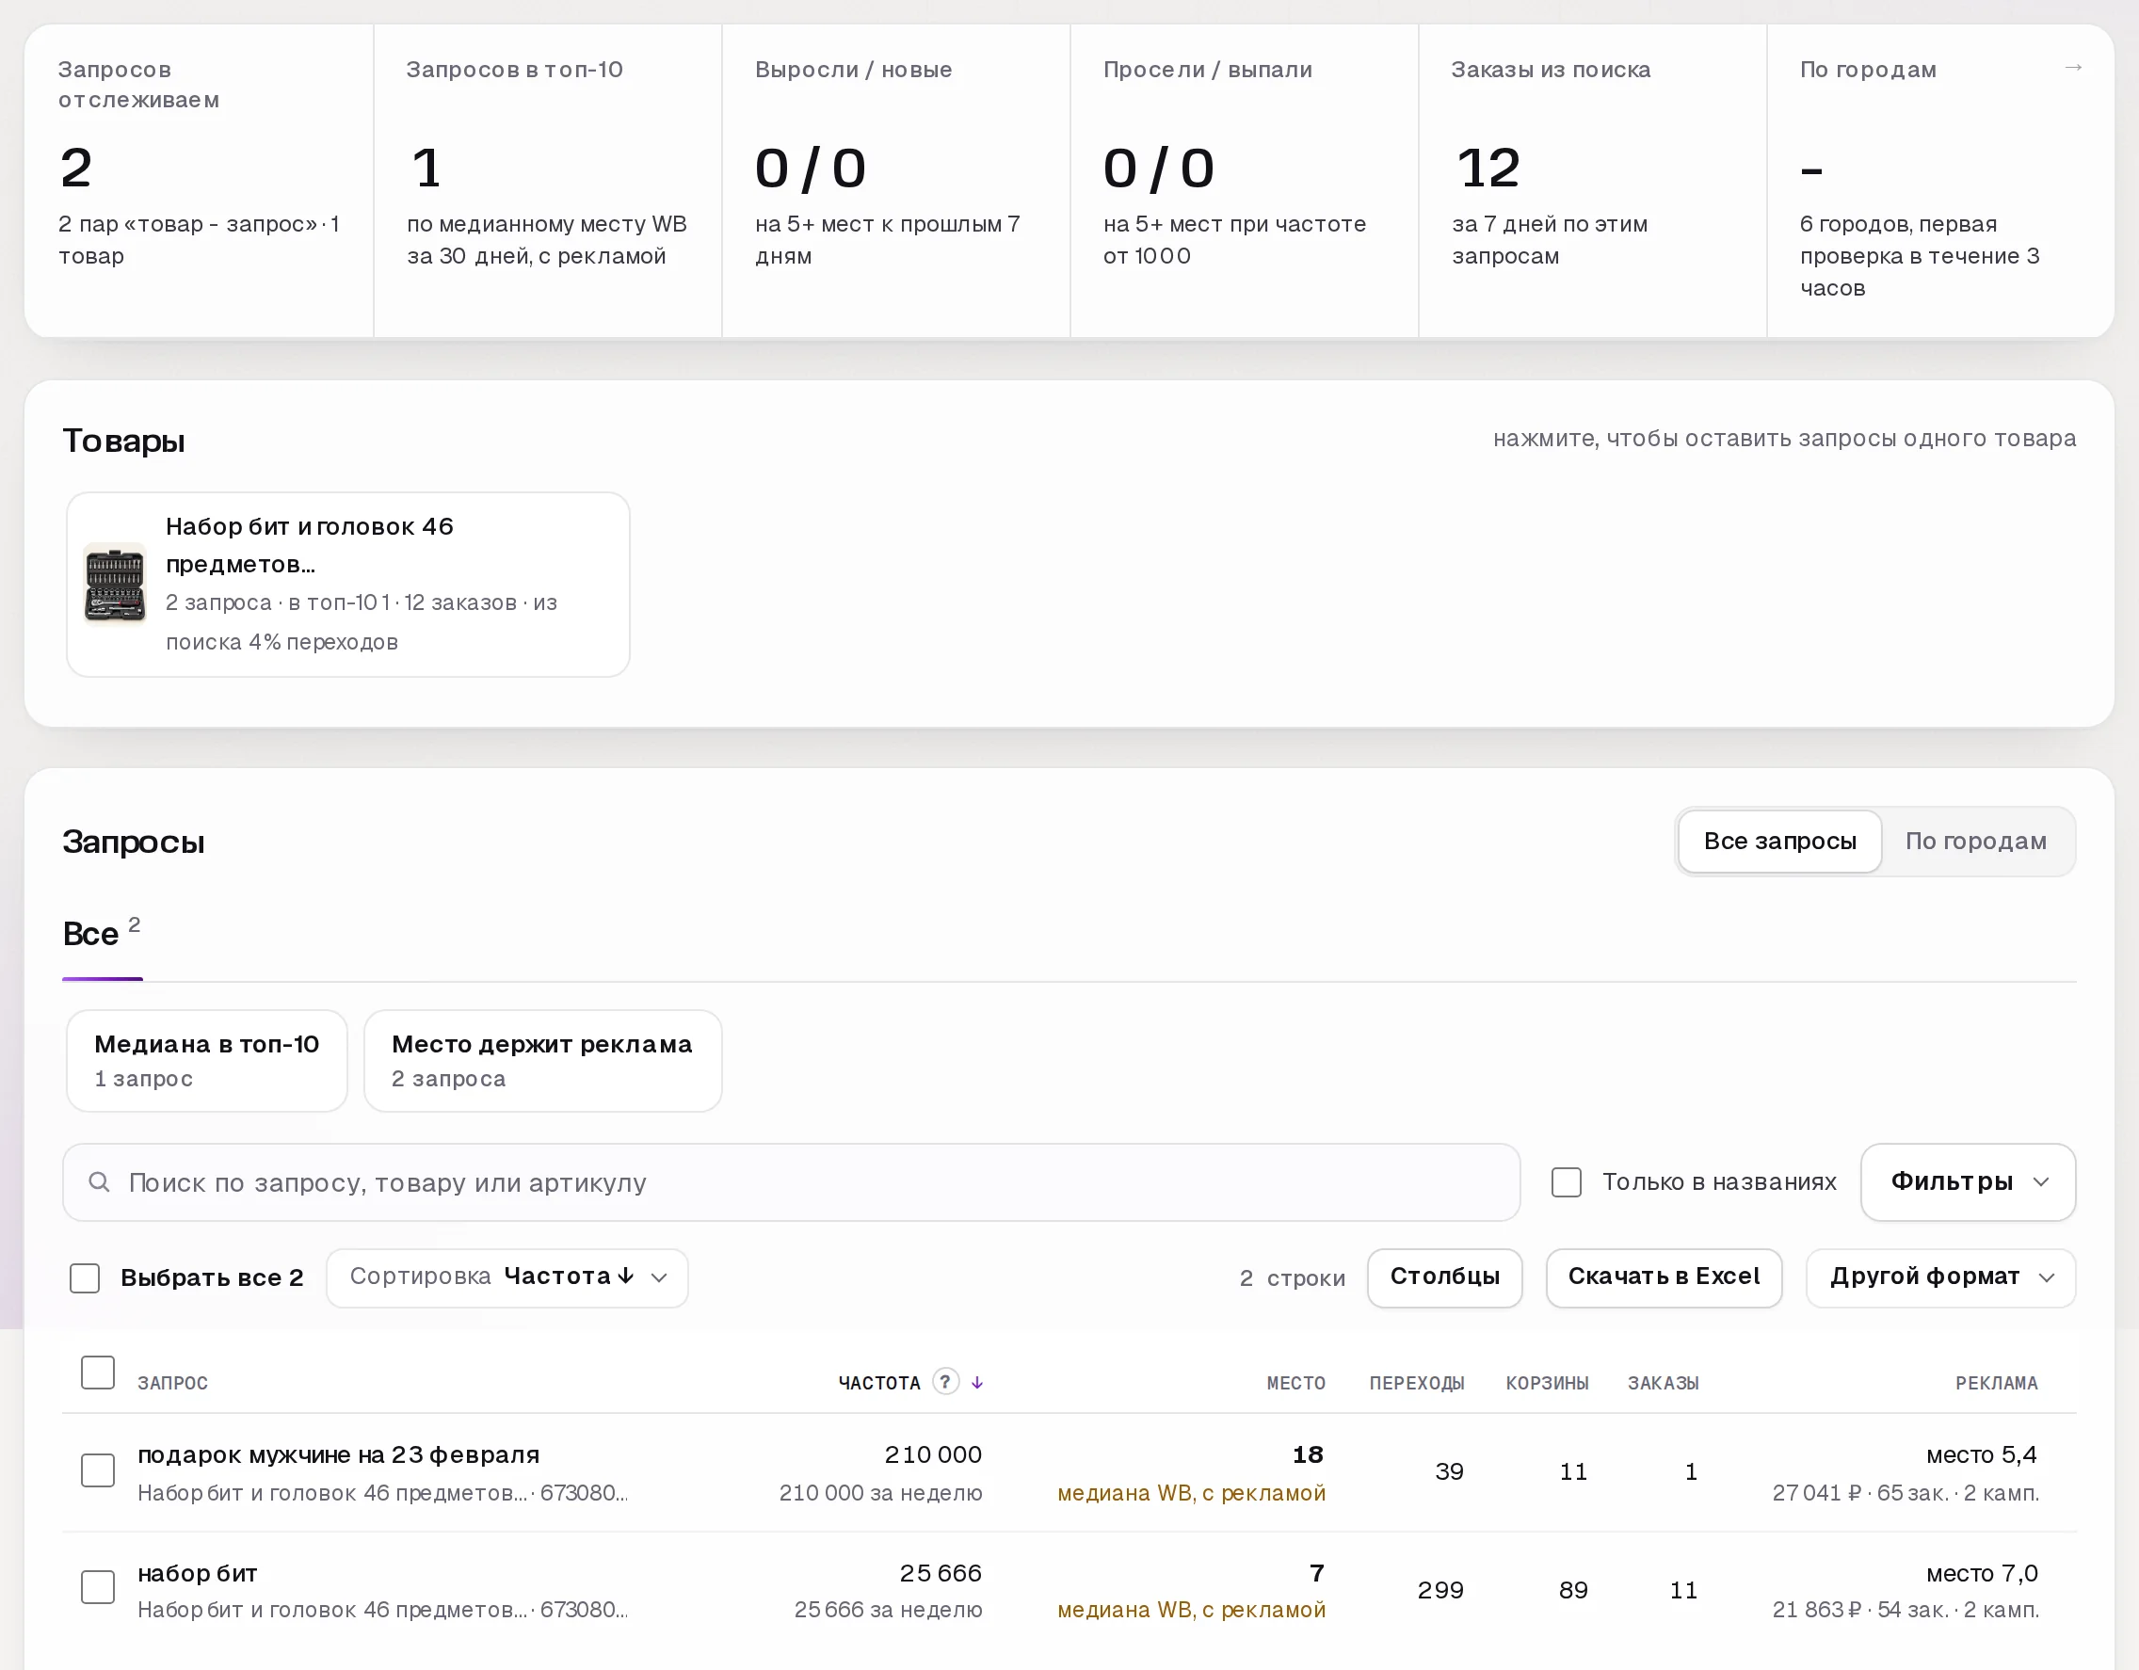Focus the Поиск по запросу search field
This screenshot has width=2139, height=1670.
[x=792, y=1182]
